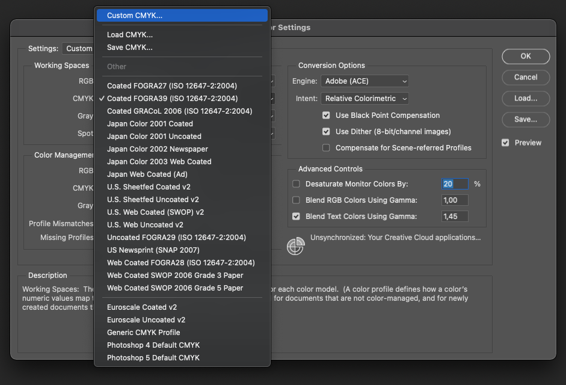Click the Cancel button
Image resolution: width=566 pixels, height=385 pixels.
[x=526, y=77]
